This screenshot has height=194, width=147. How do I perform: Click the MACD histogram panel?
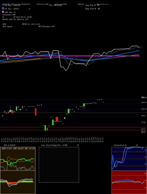18,182
